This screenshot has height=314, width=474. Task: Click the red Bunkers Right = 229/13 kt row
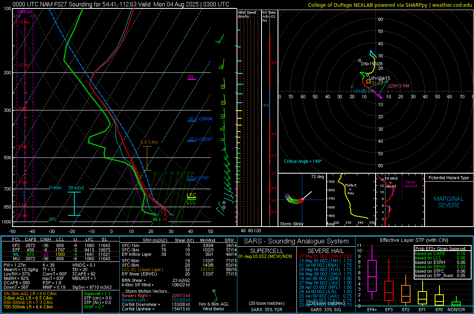click(x=156, y=296)
